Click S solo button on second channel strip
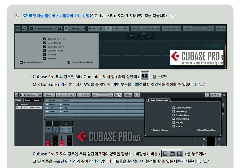This screenshot has height=168, width=240. [69, 128]
